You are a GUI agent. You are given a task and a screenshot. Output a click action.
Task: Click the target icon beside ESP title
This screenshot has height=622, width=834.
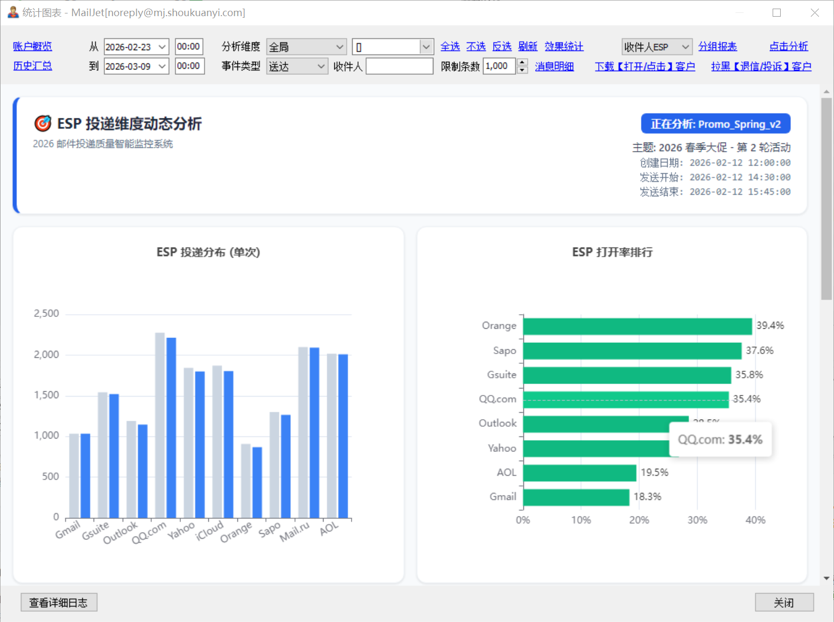click(x=43, y=124)
